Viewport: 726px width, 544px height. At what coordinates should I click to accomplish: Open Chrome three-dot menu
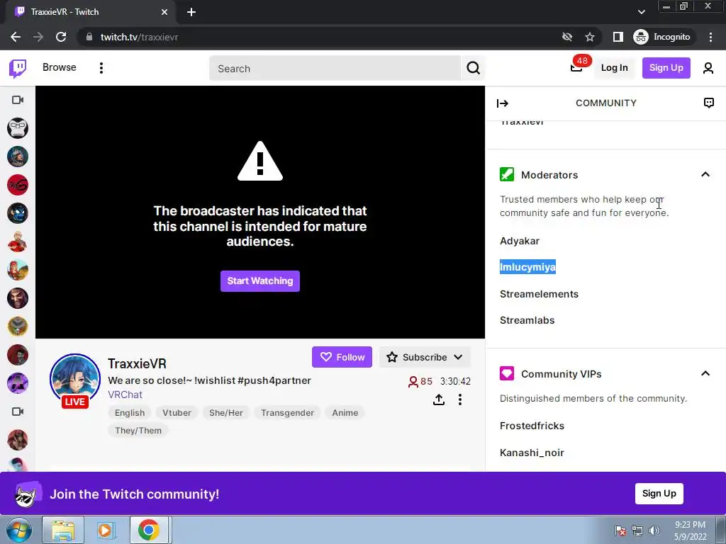pos(710,37)
